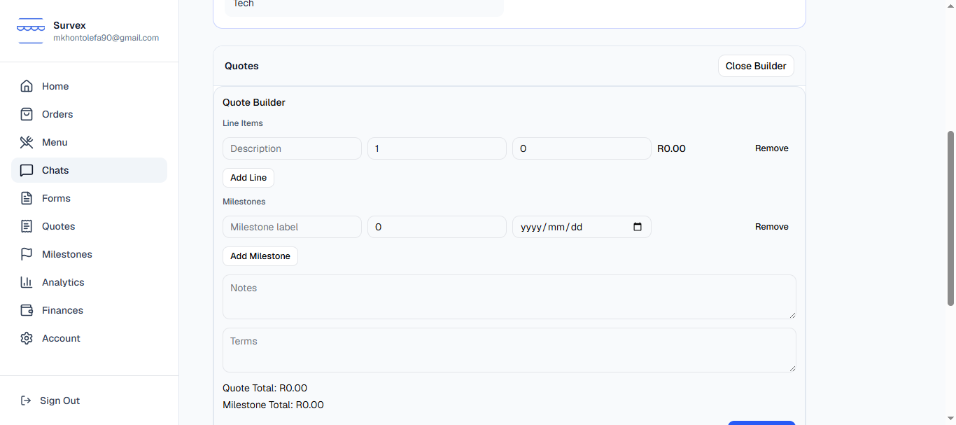Close the quote builder with Close Builder
The width and height of the screenshot is (956, 425).
[x=756, y=66]
